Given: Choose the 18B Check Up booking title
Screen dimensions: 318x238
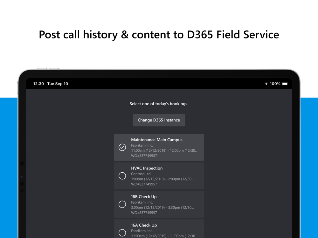Looking at the screenshot, I should tap(144, 197).
